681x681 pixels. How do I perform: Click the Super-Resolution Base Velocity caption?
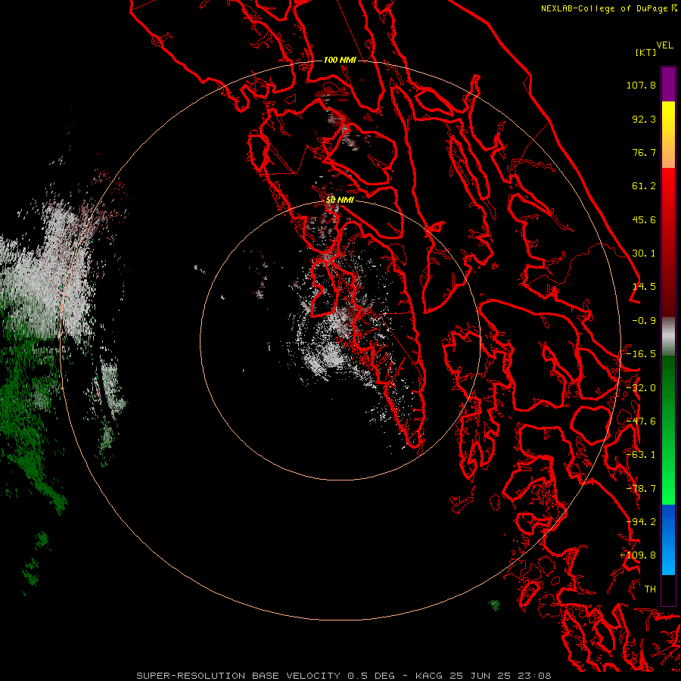coord(344,676)
